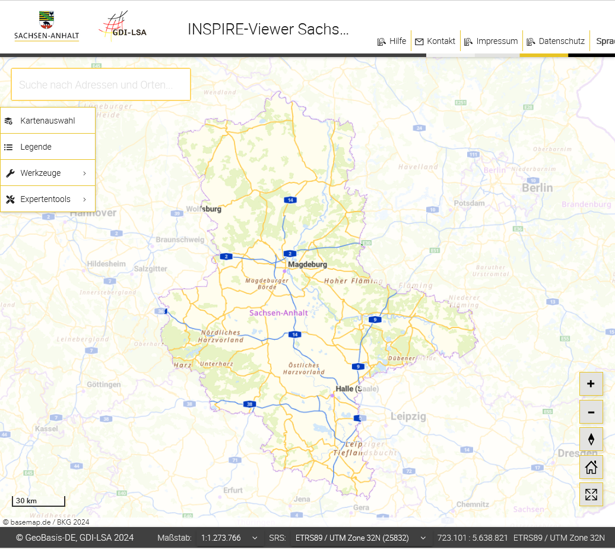Open the Maßstab scale dropdown
The image size is (615, 549).
(x=229, y=538)
